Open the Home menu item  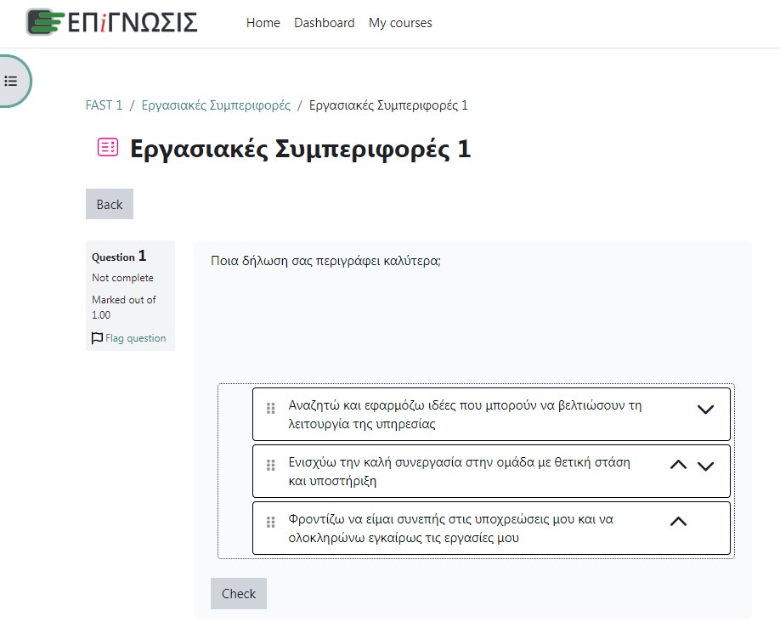click(263, 23)
